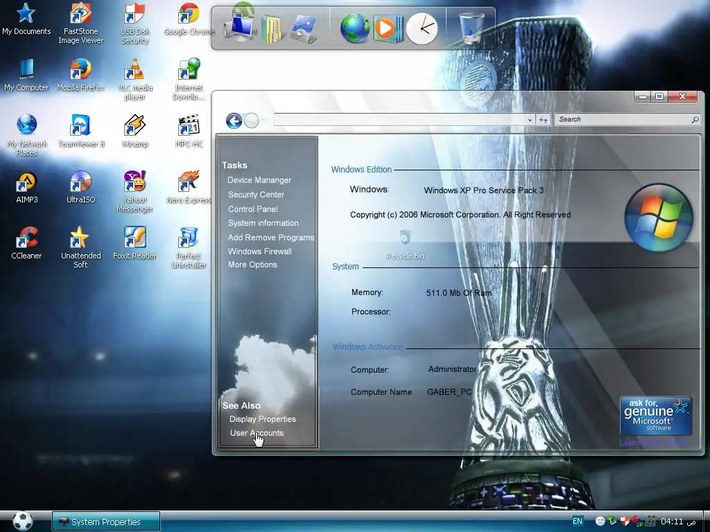Open the address bar dropdown arrow

530,120
